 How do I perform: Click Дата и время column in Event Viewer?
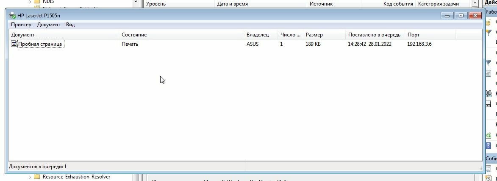pyautogui.click(x=232, y=4)
